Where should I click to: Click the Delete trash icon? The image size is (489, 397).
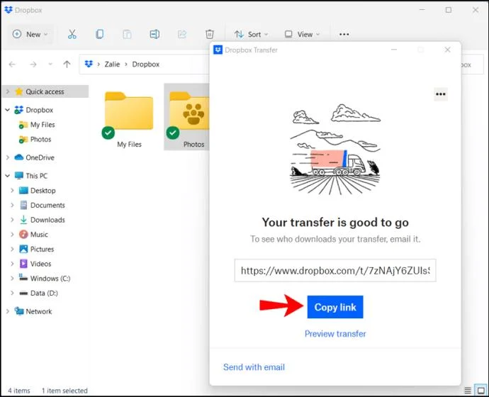pos(210,34)
